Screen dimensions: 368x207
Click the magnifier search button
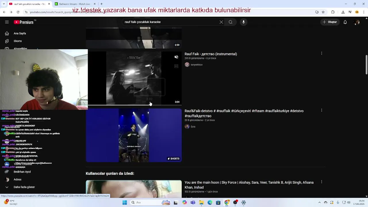tap(231, 22)
